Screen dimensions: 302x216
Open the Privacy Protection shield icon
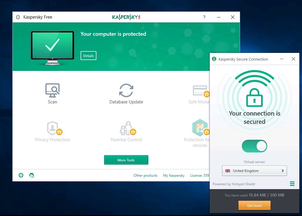[55, 128]
